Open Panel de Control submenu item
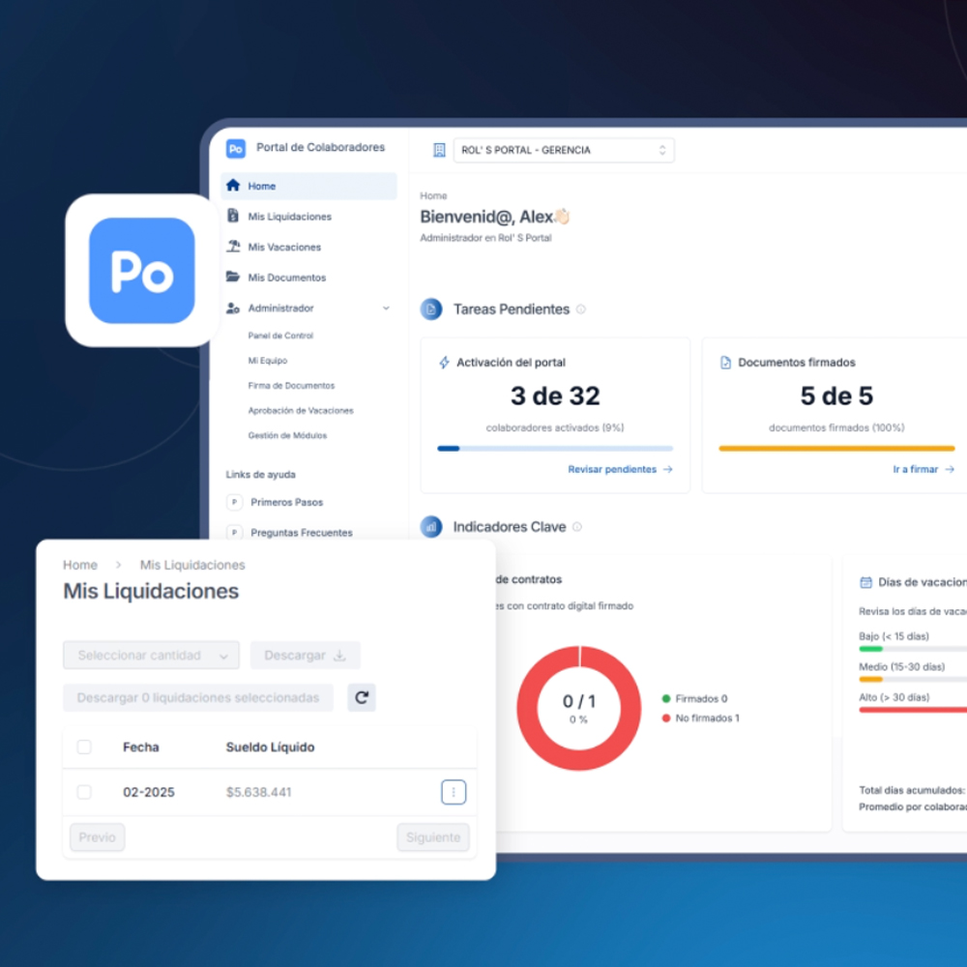 pyautogui.click(x=280, y=336)
